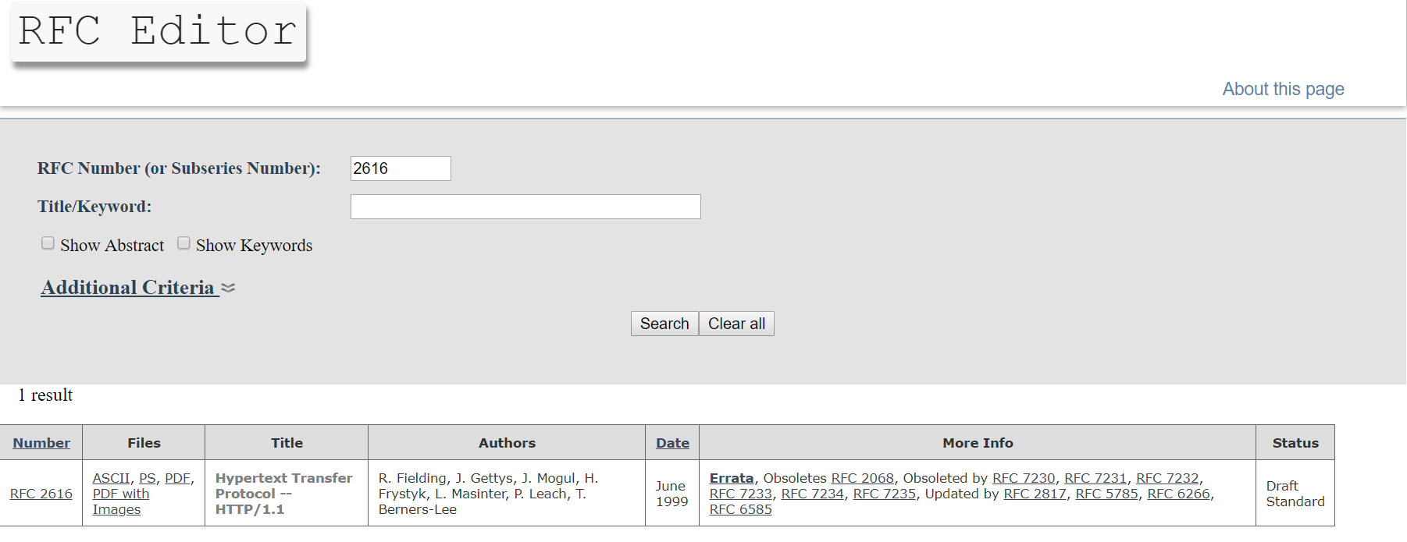Sort results by Number column header
This screenshot has height=542, width=1407.
click(x=41, y=443)
